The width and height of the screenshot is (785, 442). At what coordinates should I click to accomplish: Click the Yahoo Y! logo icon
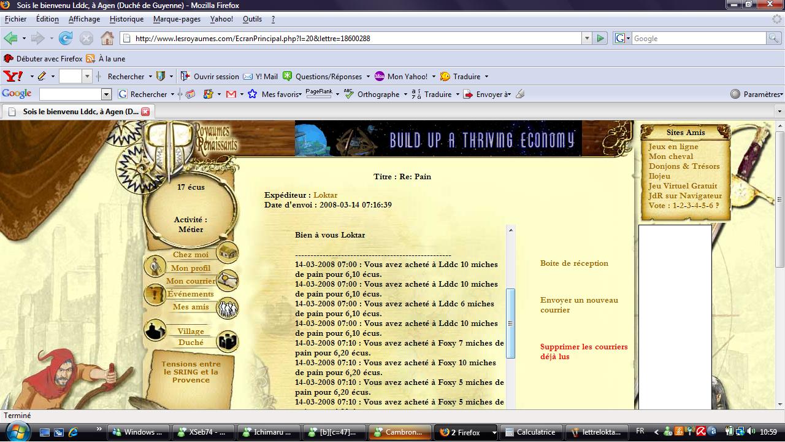13,76
